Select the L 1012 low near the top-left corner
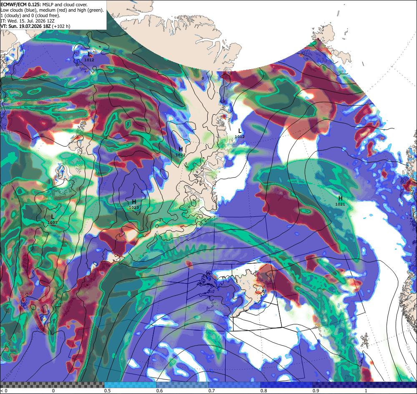417x394 pixels. pyautogui.click(x=89, y=57)
